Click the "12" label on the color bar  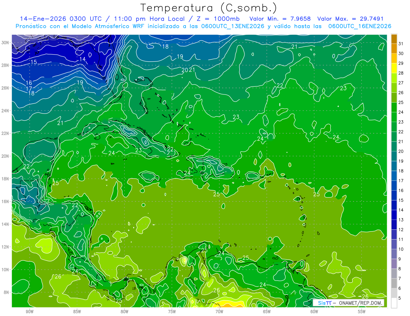[401, 229]
